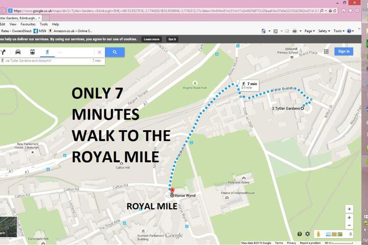368x245 pixels.
Task: Show my location target button
Action: (x=349, y=209)
